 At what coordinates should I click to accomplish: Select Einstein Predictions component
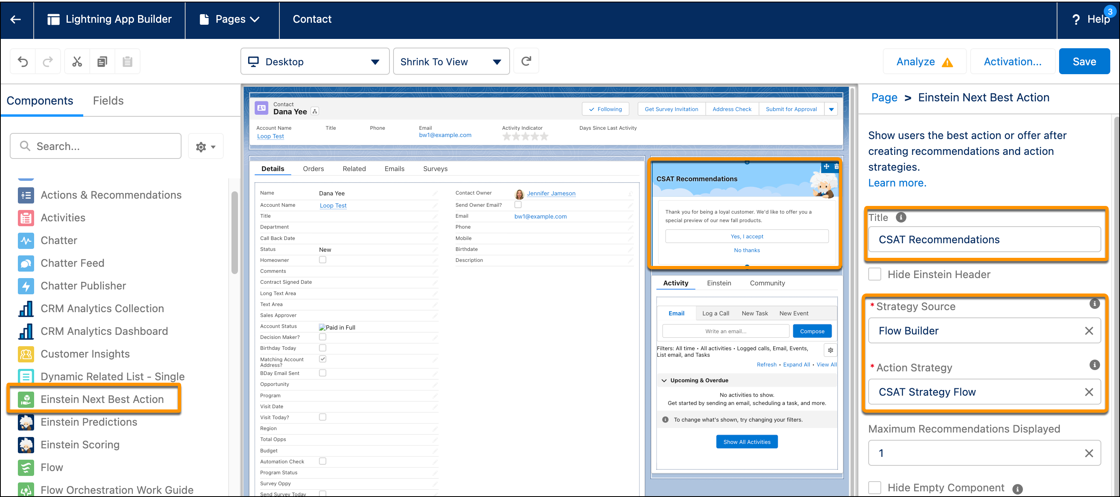pyautogui.click(x=78, y=422)
